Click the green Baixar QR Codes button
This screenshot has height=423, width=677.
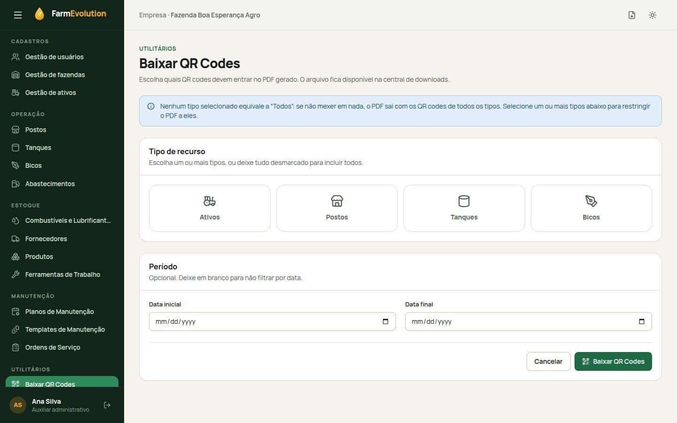(613, 361)
